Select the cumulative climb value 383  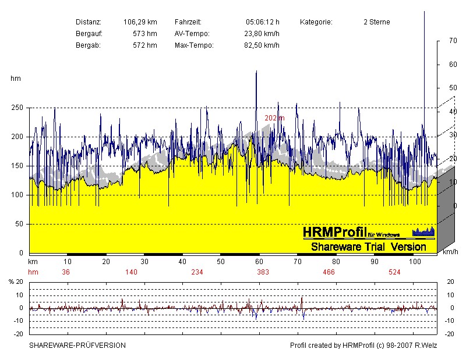click(x=263, y=272)
